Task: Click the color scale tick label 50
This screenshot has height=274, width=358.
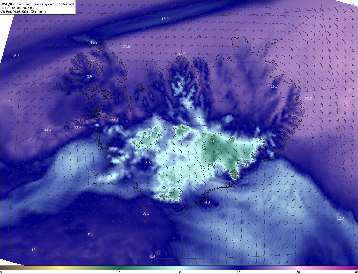Action: pyautogui.click(x=356, y=272)
